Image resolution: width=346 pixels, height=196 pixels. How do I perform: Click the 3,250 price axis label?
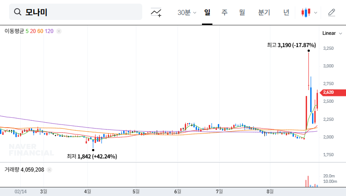(x=328, y=48)
